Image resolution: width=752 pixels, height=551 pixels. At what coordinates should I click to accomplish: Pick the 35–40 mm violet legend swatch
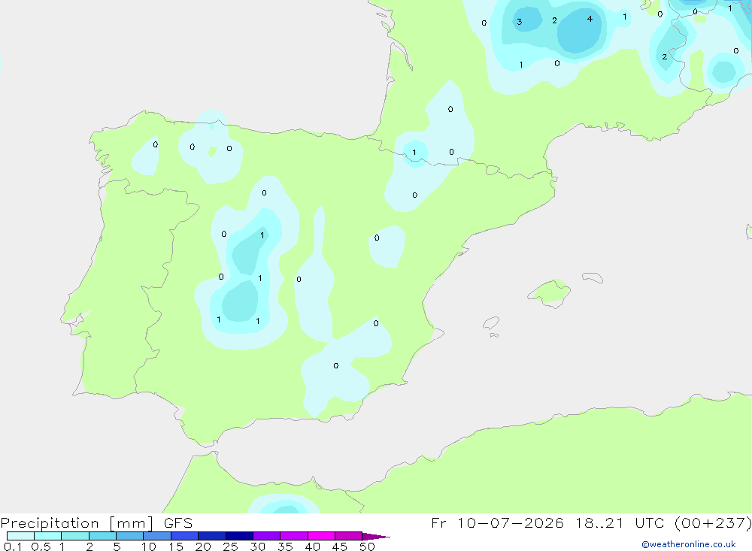click(294, 536)
